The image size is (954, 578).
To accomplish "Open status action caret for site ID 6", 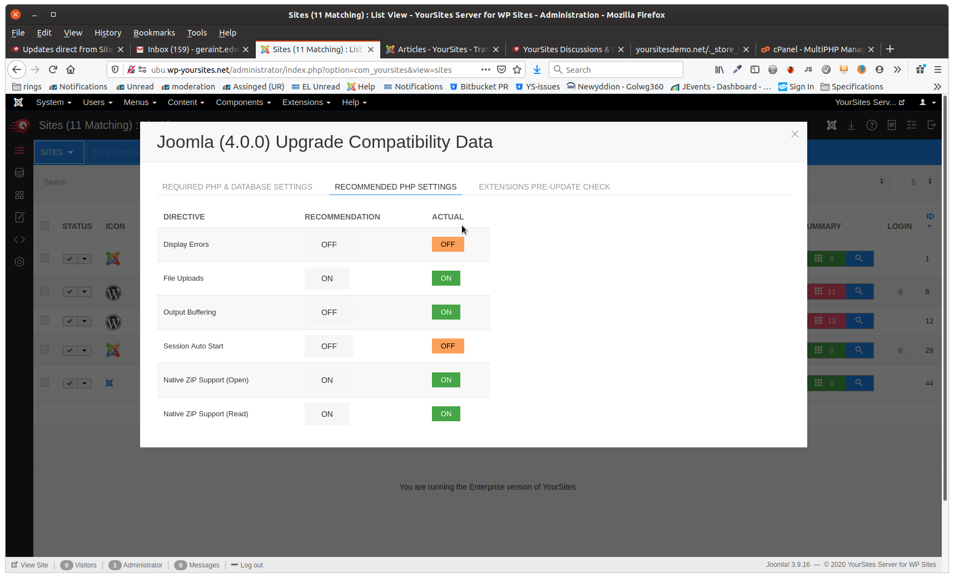I will (x=85, y=292).
